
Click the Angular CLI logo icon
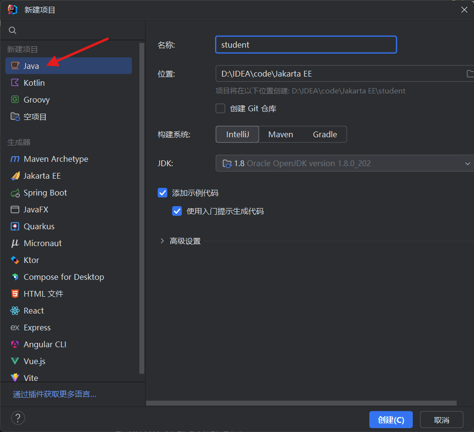click(x=15, y=344)
